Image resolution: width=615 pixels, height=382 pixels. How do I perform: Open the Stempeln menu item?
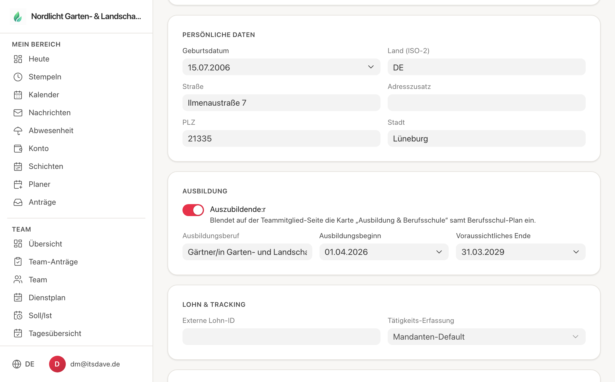tap(45, 77)
